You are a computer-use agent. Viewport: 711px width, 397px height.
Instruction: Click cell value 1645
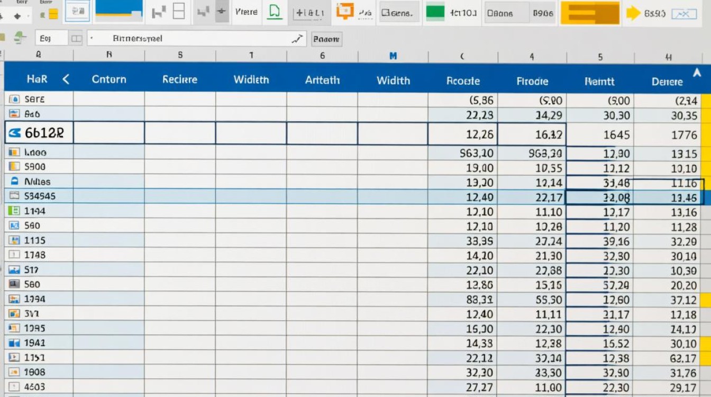[x=617, y=134]
